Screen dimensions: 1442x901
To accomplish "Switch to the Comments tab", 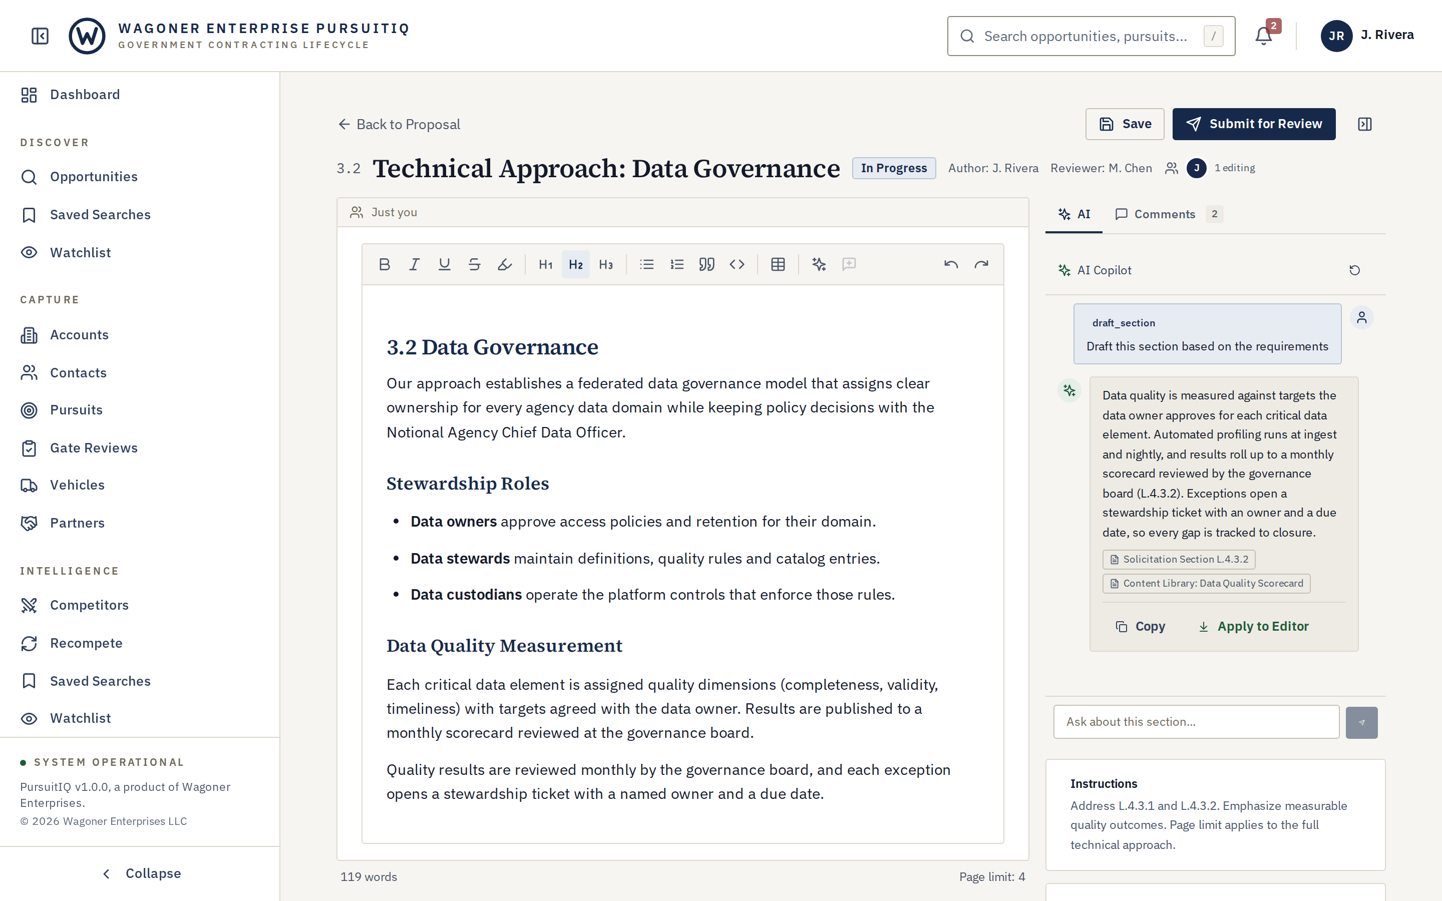I will click(x=1169, y=214).
